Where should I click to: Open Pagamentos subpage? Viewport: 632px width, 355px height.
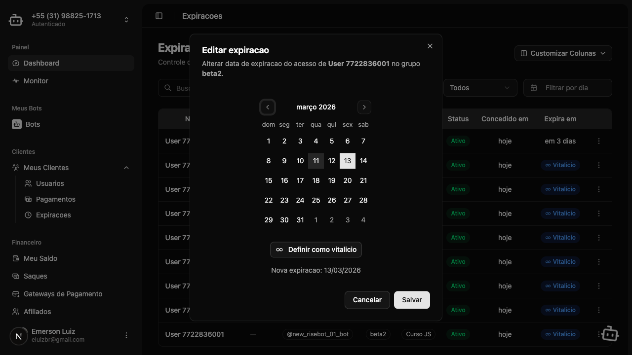tap(77, 199)
